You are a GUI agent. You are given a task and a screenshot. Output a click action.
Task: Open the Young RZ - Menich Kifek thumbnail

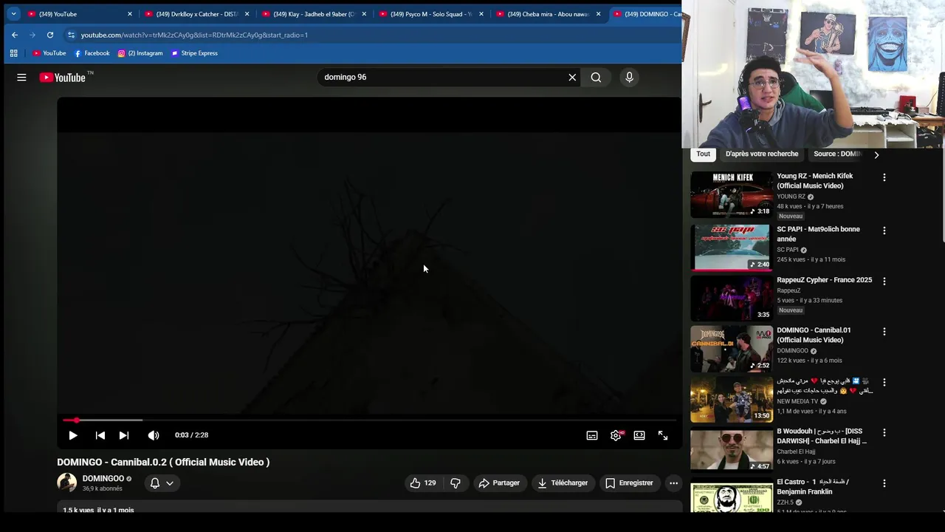(732, 194)
